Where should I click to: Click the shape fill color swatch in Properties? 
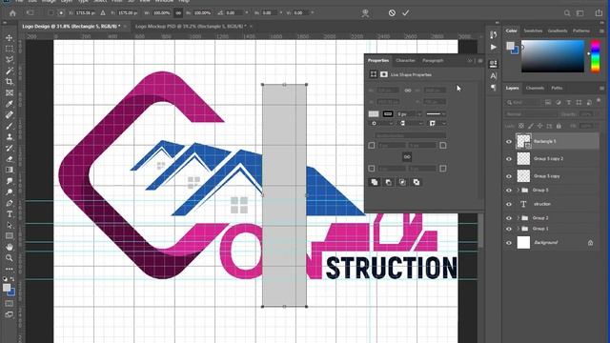pyautogui.click(x=374, y=114)
